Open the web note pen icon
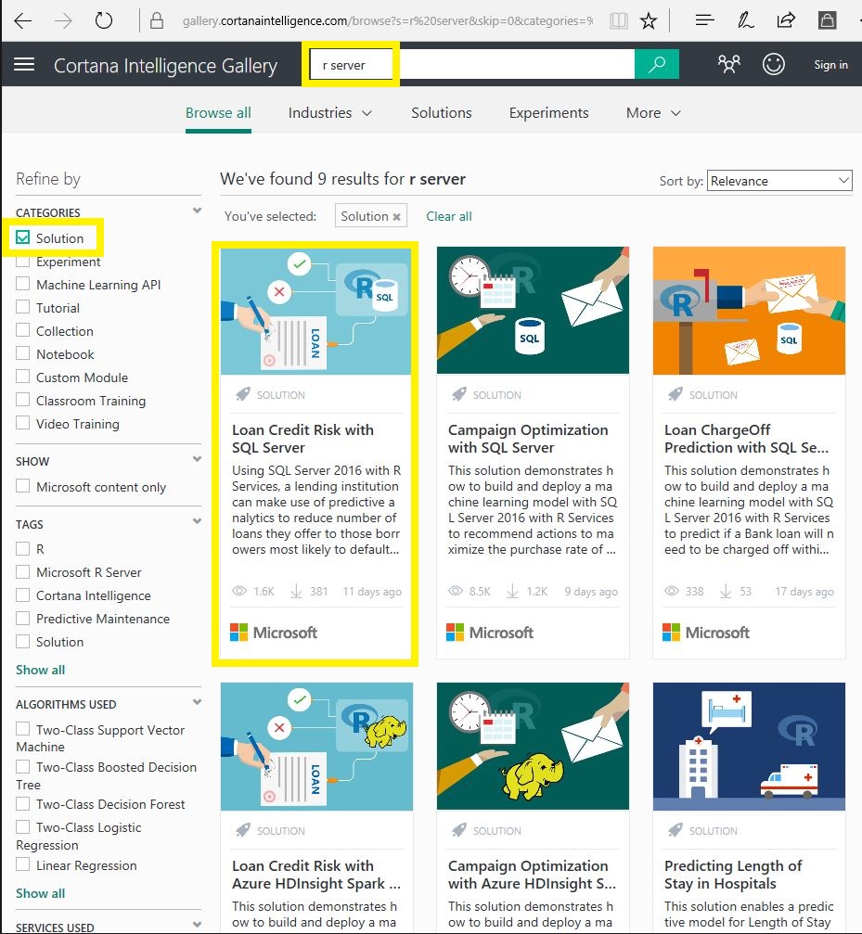The width and height of the screenshot is (862, 934). 745,20
